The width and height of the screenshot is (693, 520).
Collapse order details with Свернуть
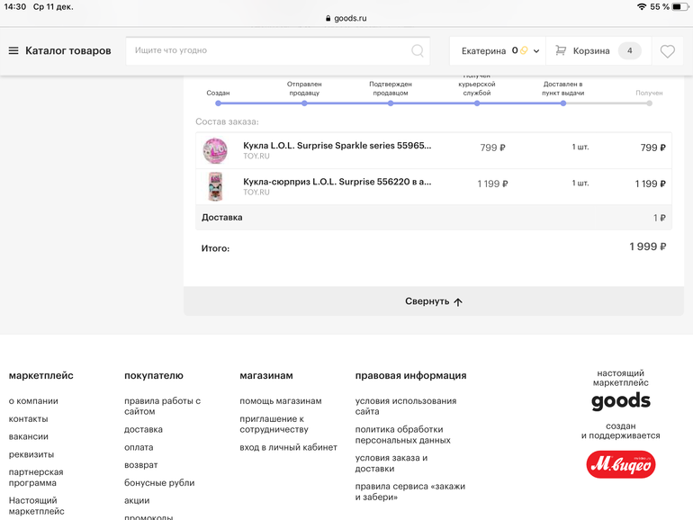(x=434, y=301)
